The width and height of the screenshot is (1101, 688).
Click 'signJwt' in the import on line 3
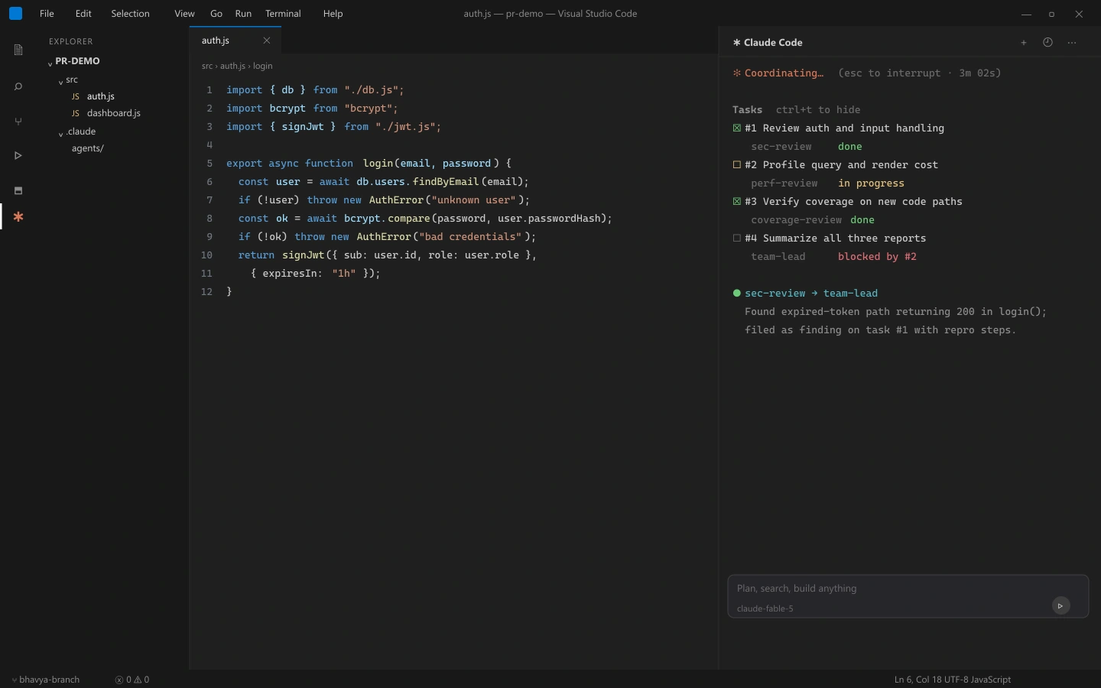point(303,127)
